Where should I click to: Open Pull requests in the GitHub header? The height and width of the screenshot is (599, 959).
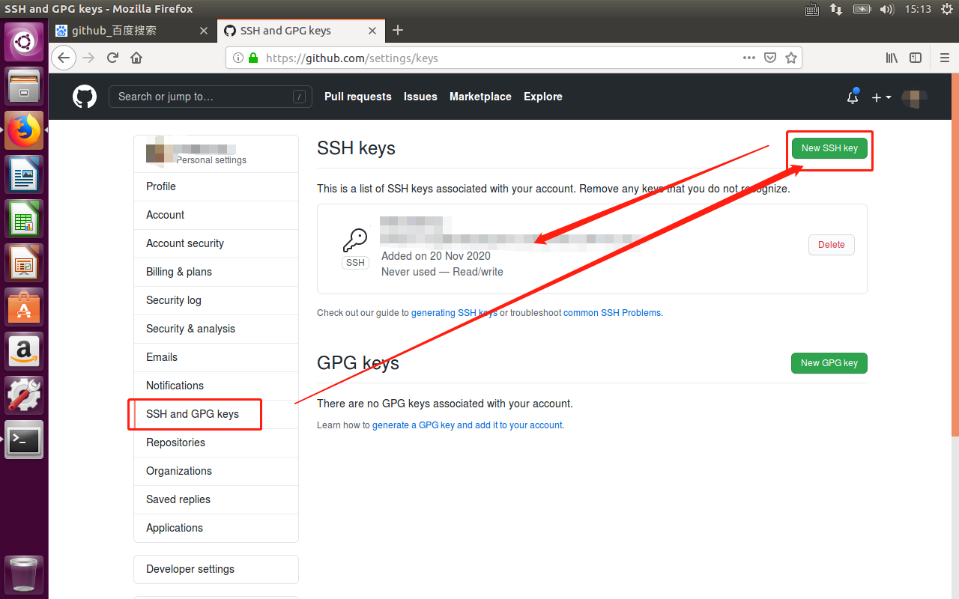(x=358, y=97)
